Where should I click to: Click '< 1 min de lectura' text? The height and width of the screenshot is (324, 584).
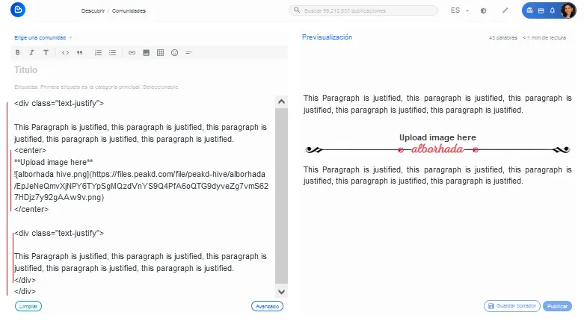click(x=544, y=37)
